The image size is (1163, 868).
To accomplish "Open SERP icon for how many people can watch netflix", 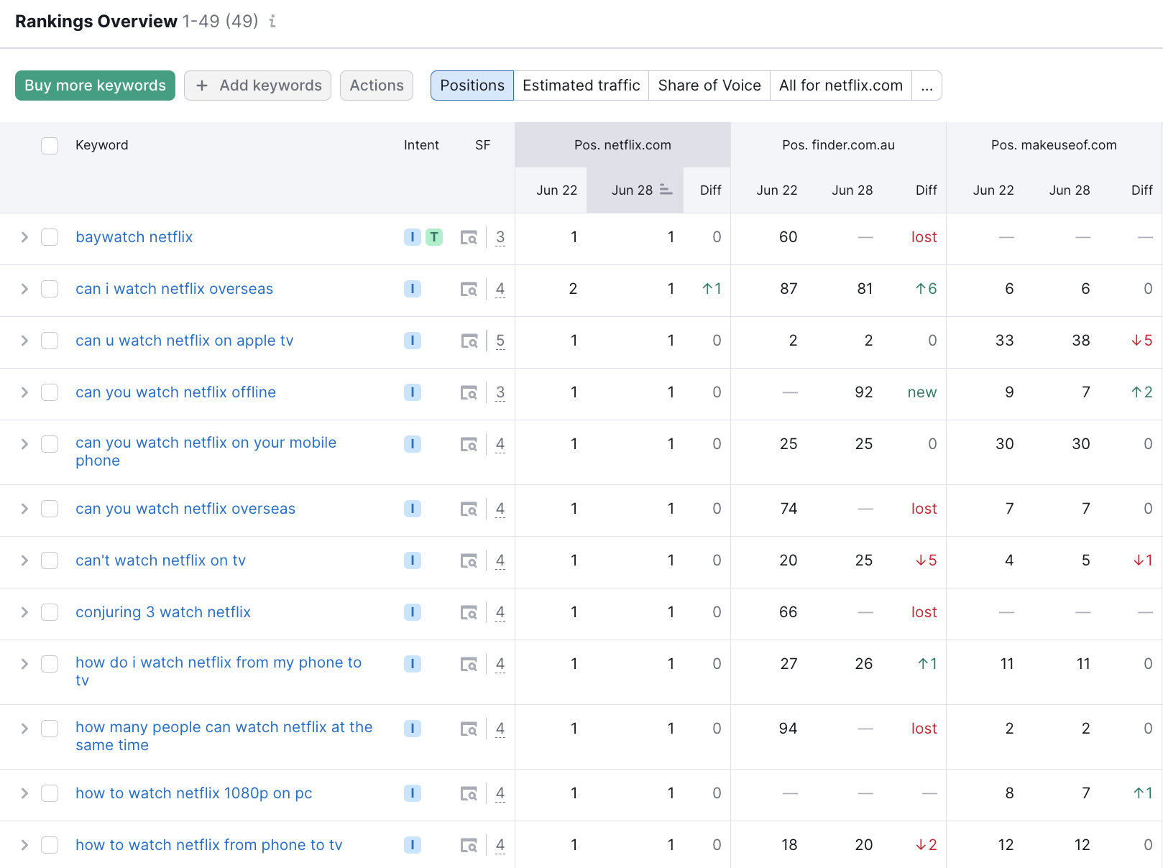I will click(x=469, y=729).
